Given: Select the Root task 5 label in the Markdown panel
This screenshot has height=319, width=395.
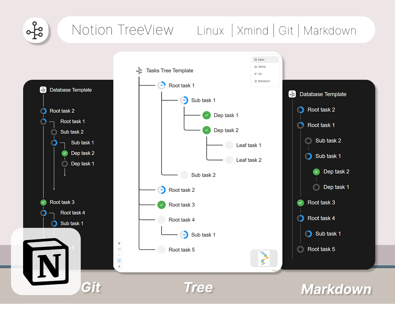Looking at the screenshot, I should (321, 250).
